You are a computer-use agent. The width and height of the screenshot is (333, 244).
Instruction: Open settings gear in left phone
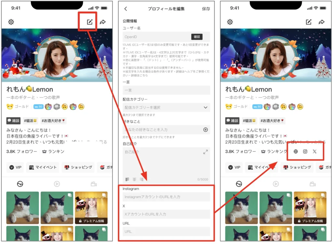pyautogui.click(x=11, y=22)
